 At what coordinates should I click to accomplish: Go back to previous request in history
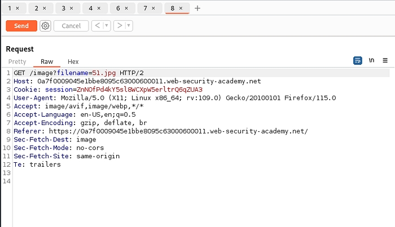click(x=97, y=26)
